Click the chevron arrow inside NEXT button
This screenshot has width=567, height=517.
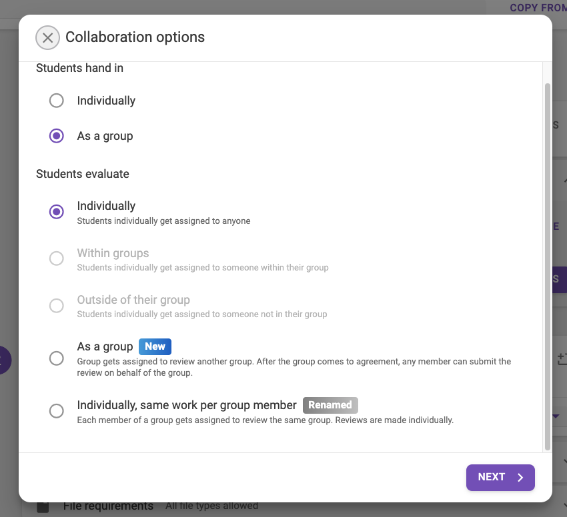click(x=520, y=477)
